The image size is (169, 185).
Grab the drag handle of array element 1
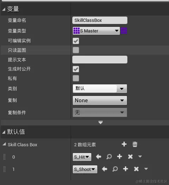(x=5, y=169)
